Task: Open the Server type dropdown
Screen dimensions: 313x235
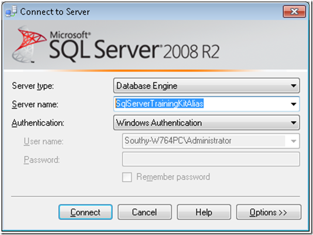Action: [x=207, y=85]
